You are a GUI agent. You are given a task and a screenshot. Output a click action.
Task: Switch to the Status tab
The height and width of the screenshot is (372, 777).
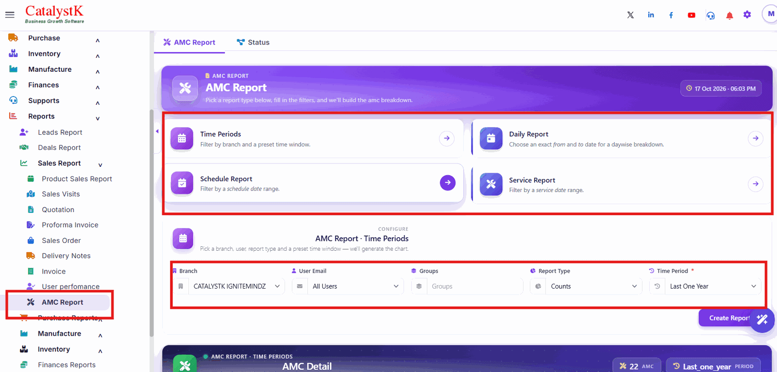(253, 42)
